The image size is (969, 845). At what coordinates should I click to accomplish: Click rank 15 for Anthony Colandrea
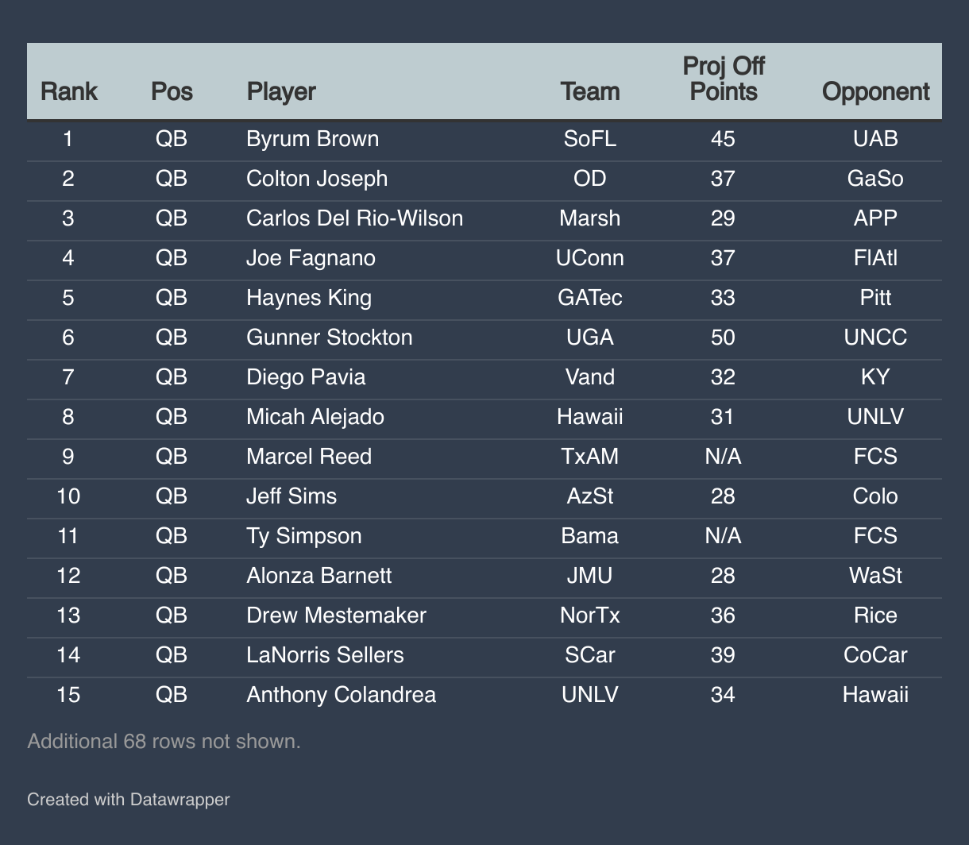pos(68,695)
